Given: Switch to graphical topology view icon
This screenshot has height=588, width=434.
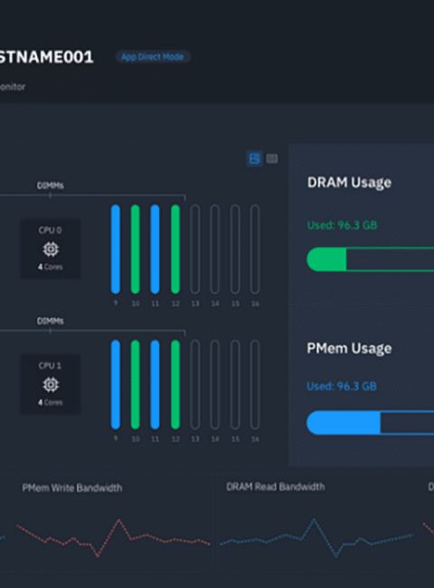Looking at the screenshot, I should click(254, 158).
